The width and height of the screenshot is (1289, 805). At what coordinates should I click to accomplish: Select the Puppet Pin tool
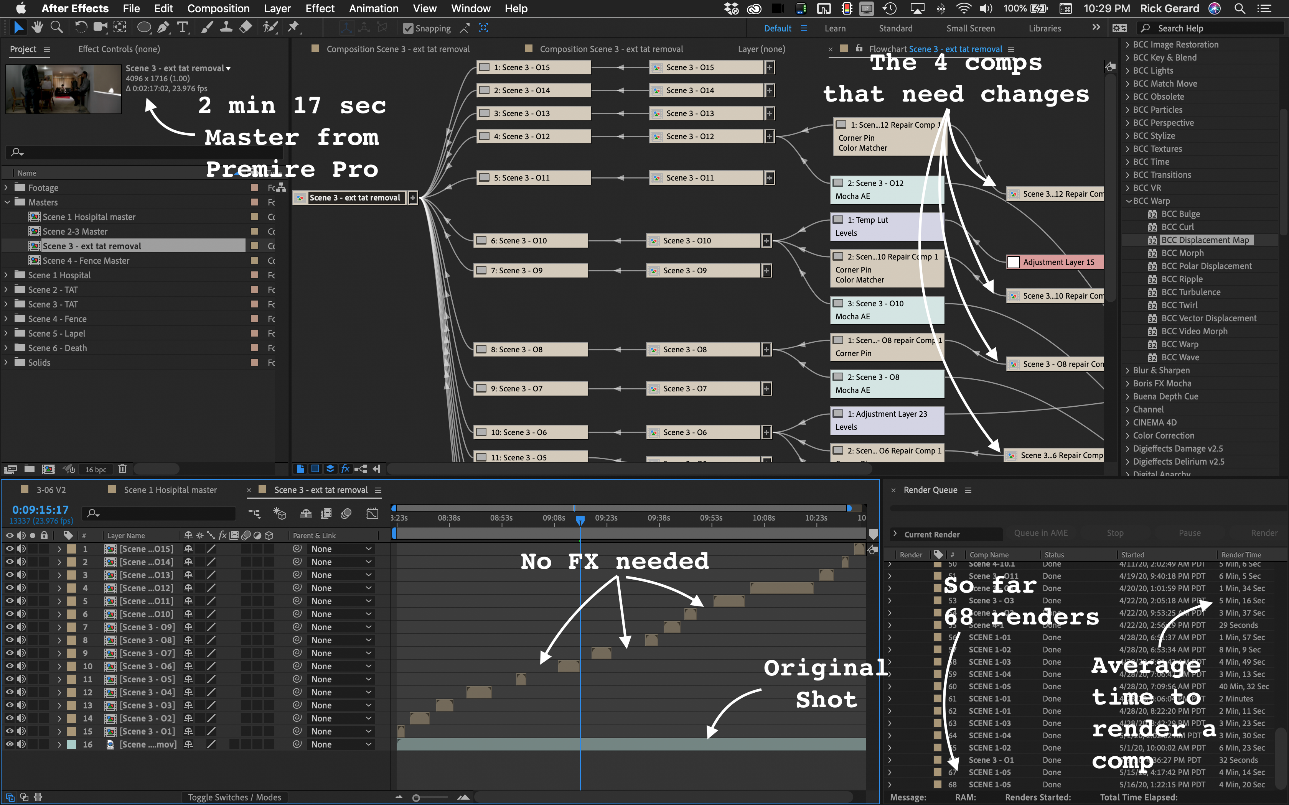pos(293,27)
